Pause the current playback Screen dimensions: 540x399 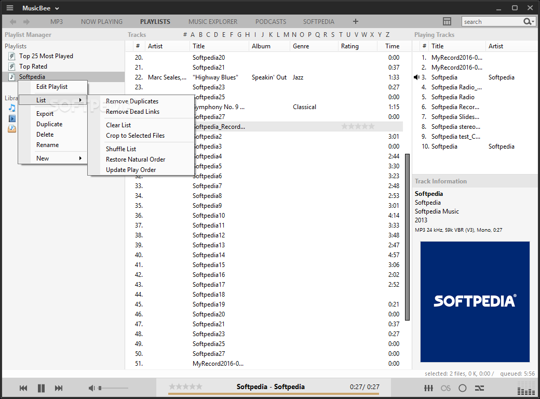(x=41, y=388)
